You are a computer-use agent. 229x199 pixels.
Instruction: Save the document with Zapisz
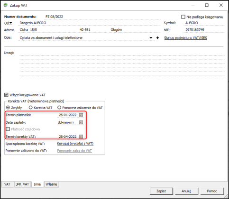161,191
